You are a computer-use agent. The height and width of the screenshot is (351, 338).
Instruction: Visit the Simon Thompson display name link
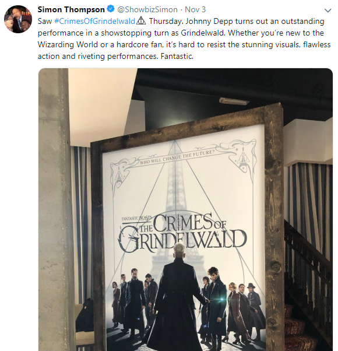71,9
